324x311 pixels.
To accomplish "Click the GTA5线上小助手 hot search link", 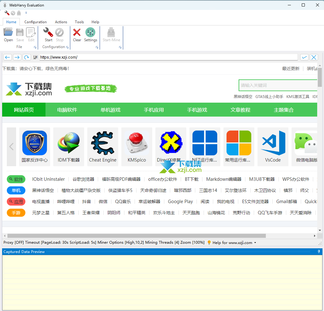I will pos(269,97).
